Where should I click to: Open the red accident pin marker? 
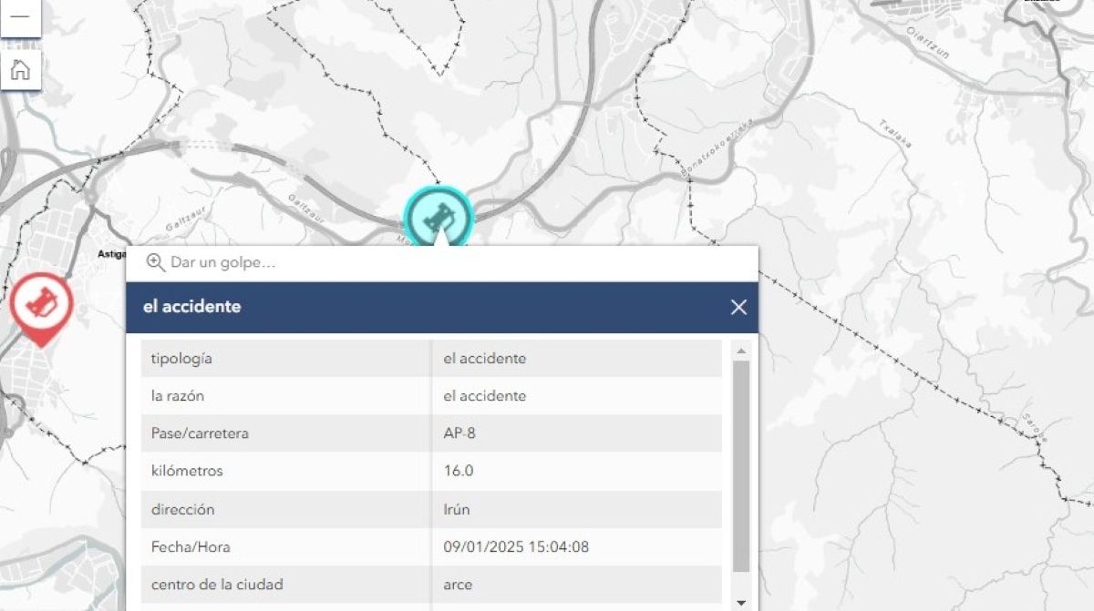[41, 307]
